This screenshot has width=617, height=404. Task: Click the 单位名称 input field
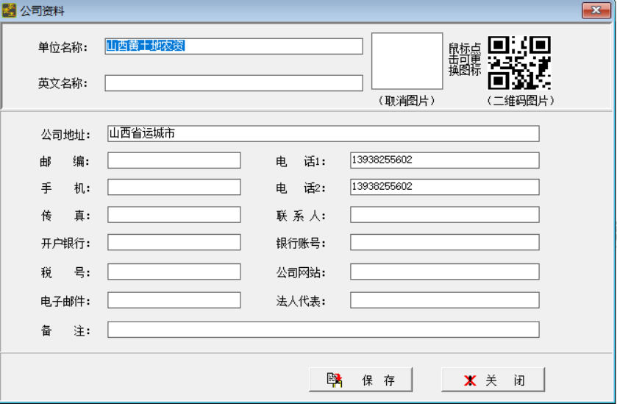[234, 46]
